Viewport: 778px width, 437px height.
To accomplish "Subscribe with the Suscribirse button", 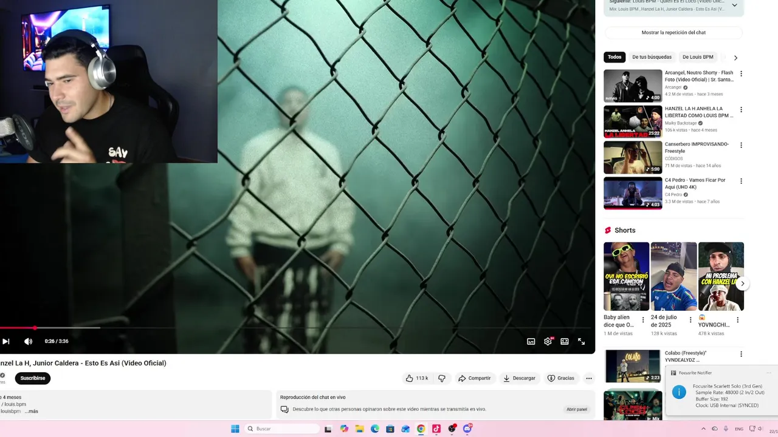I will (33, 378).
